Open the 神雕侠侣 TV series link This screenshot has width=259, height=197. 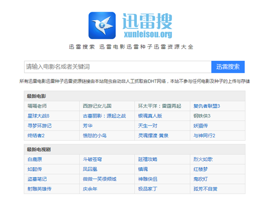(148, 179)
